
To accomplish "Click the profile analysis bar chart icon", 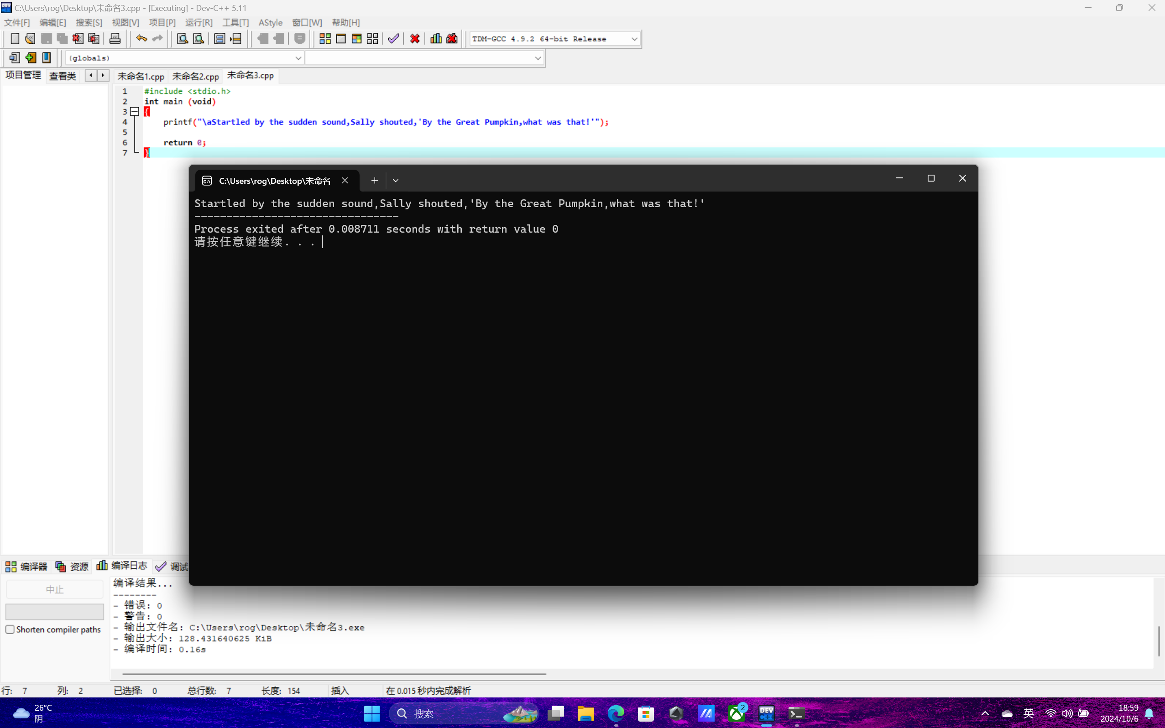I will (x=436, y=38).
